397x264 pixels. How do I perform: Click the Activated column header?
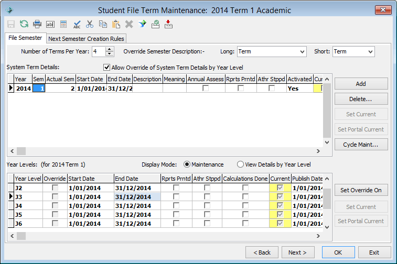pyautogui.click(x=300, y=79)
